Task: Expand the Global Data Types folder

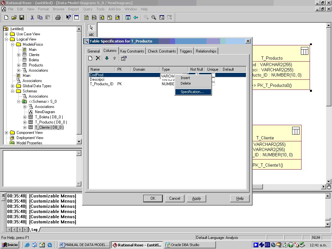Action: coord(13,86)
